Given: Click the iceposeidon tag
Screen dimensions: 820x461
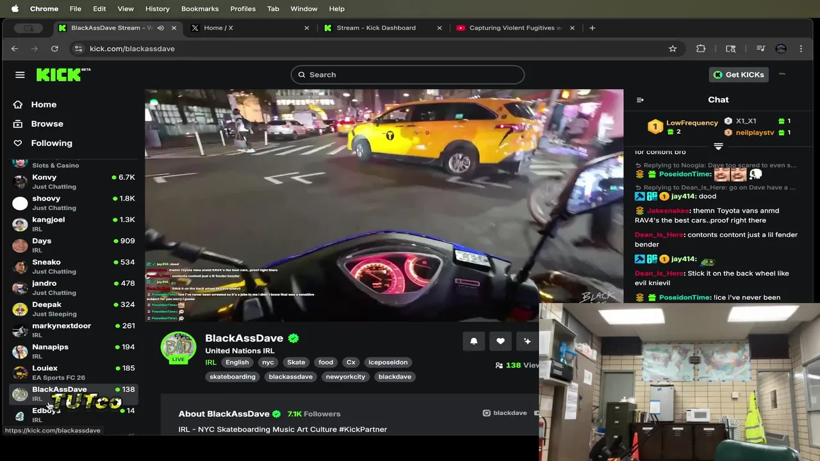Looking at the screenshot, I should coord(388,362).
